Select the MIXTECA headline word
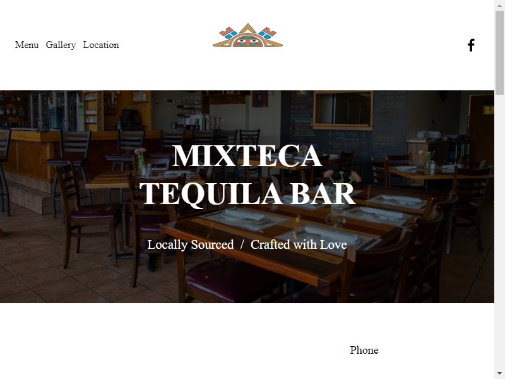The width and height of the screenshot is (505, 379). click(247, 156)
